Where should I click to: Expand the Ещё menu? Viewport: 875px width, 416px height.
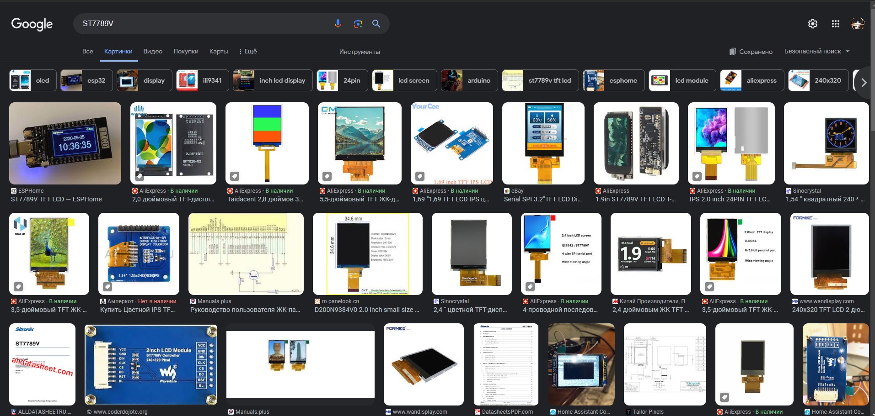[x=248, y=51]
